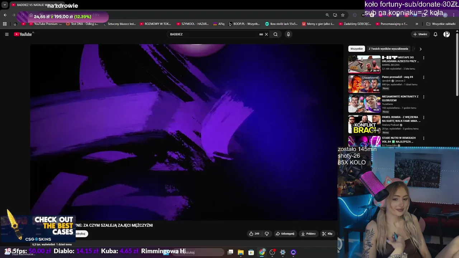Open the BARREL BECZKA channel name
Screen dimensions: 459x258
tap(391, 65)
